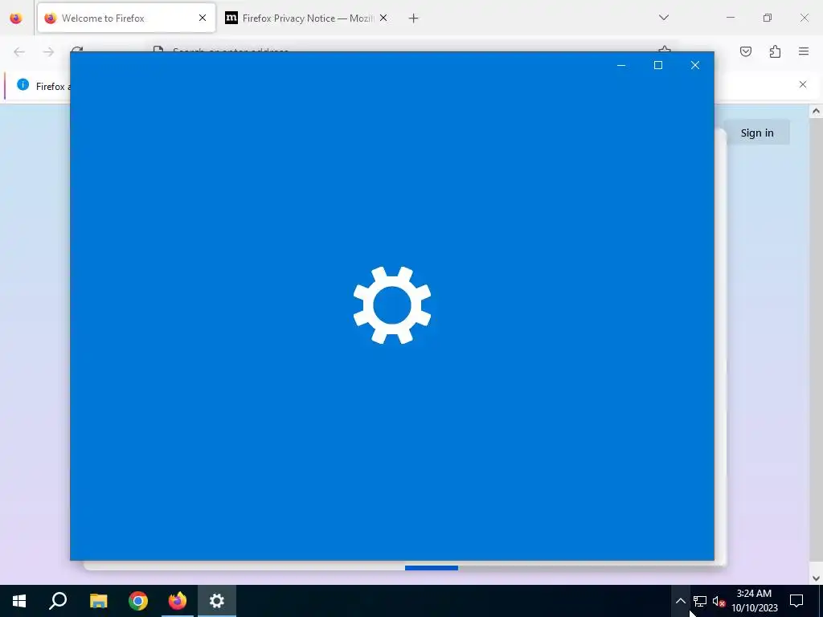This screenshot has width=823, height=617.
Task: Close the Welcome to Firefox tab
Action: point(203,18)
